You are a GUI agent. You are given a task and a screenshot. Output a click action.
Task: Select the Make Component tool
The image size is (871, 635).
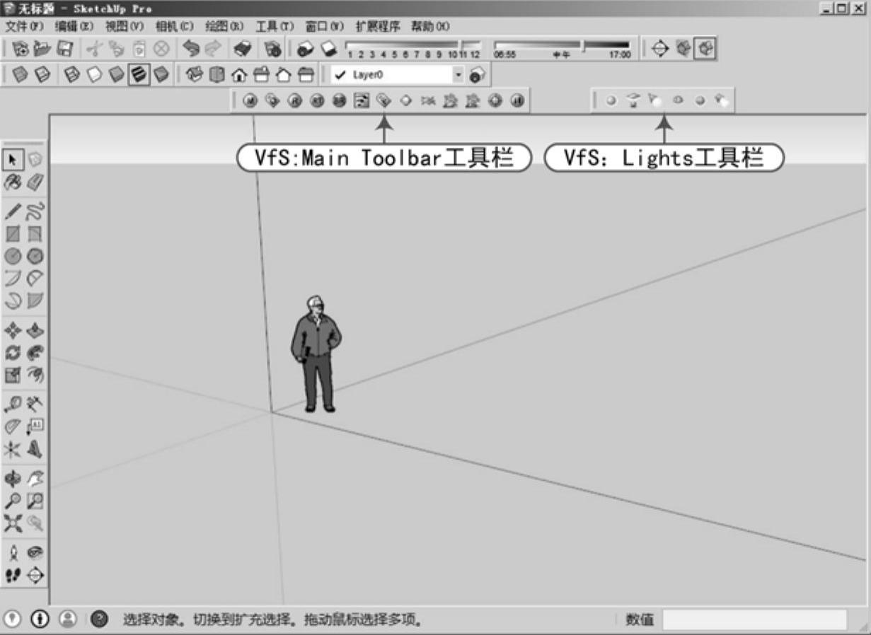(x=35, y=160)
